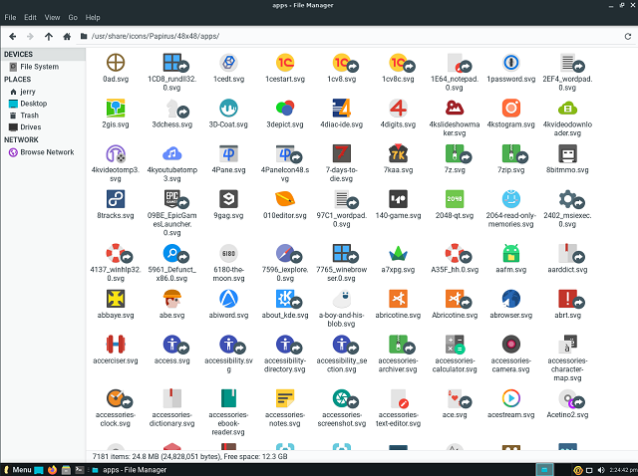This screenshot has height=476, width=638.
Task: Open the View menu
Action: coord(52,18)
